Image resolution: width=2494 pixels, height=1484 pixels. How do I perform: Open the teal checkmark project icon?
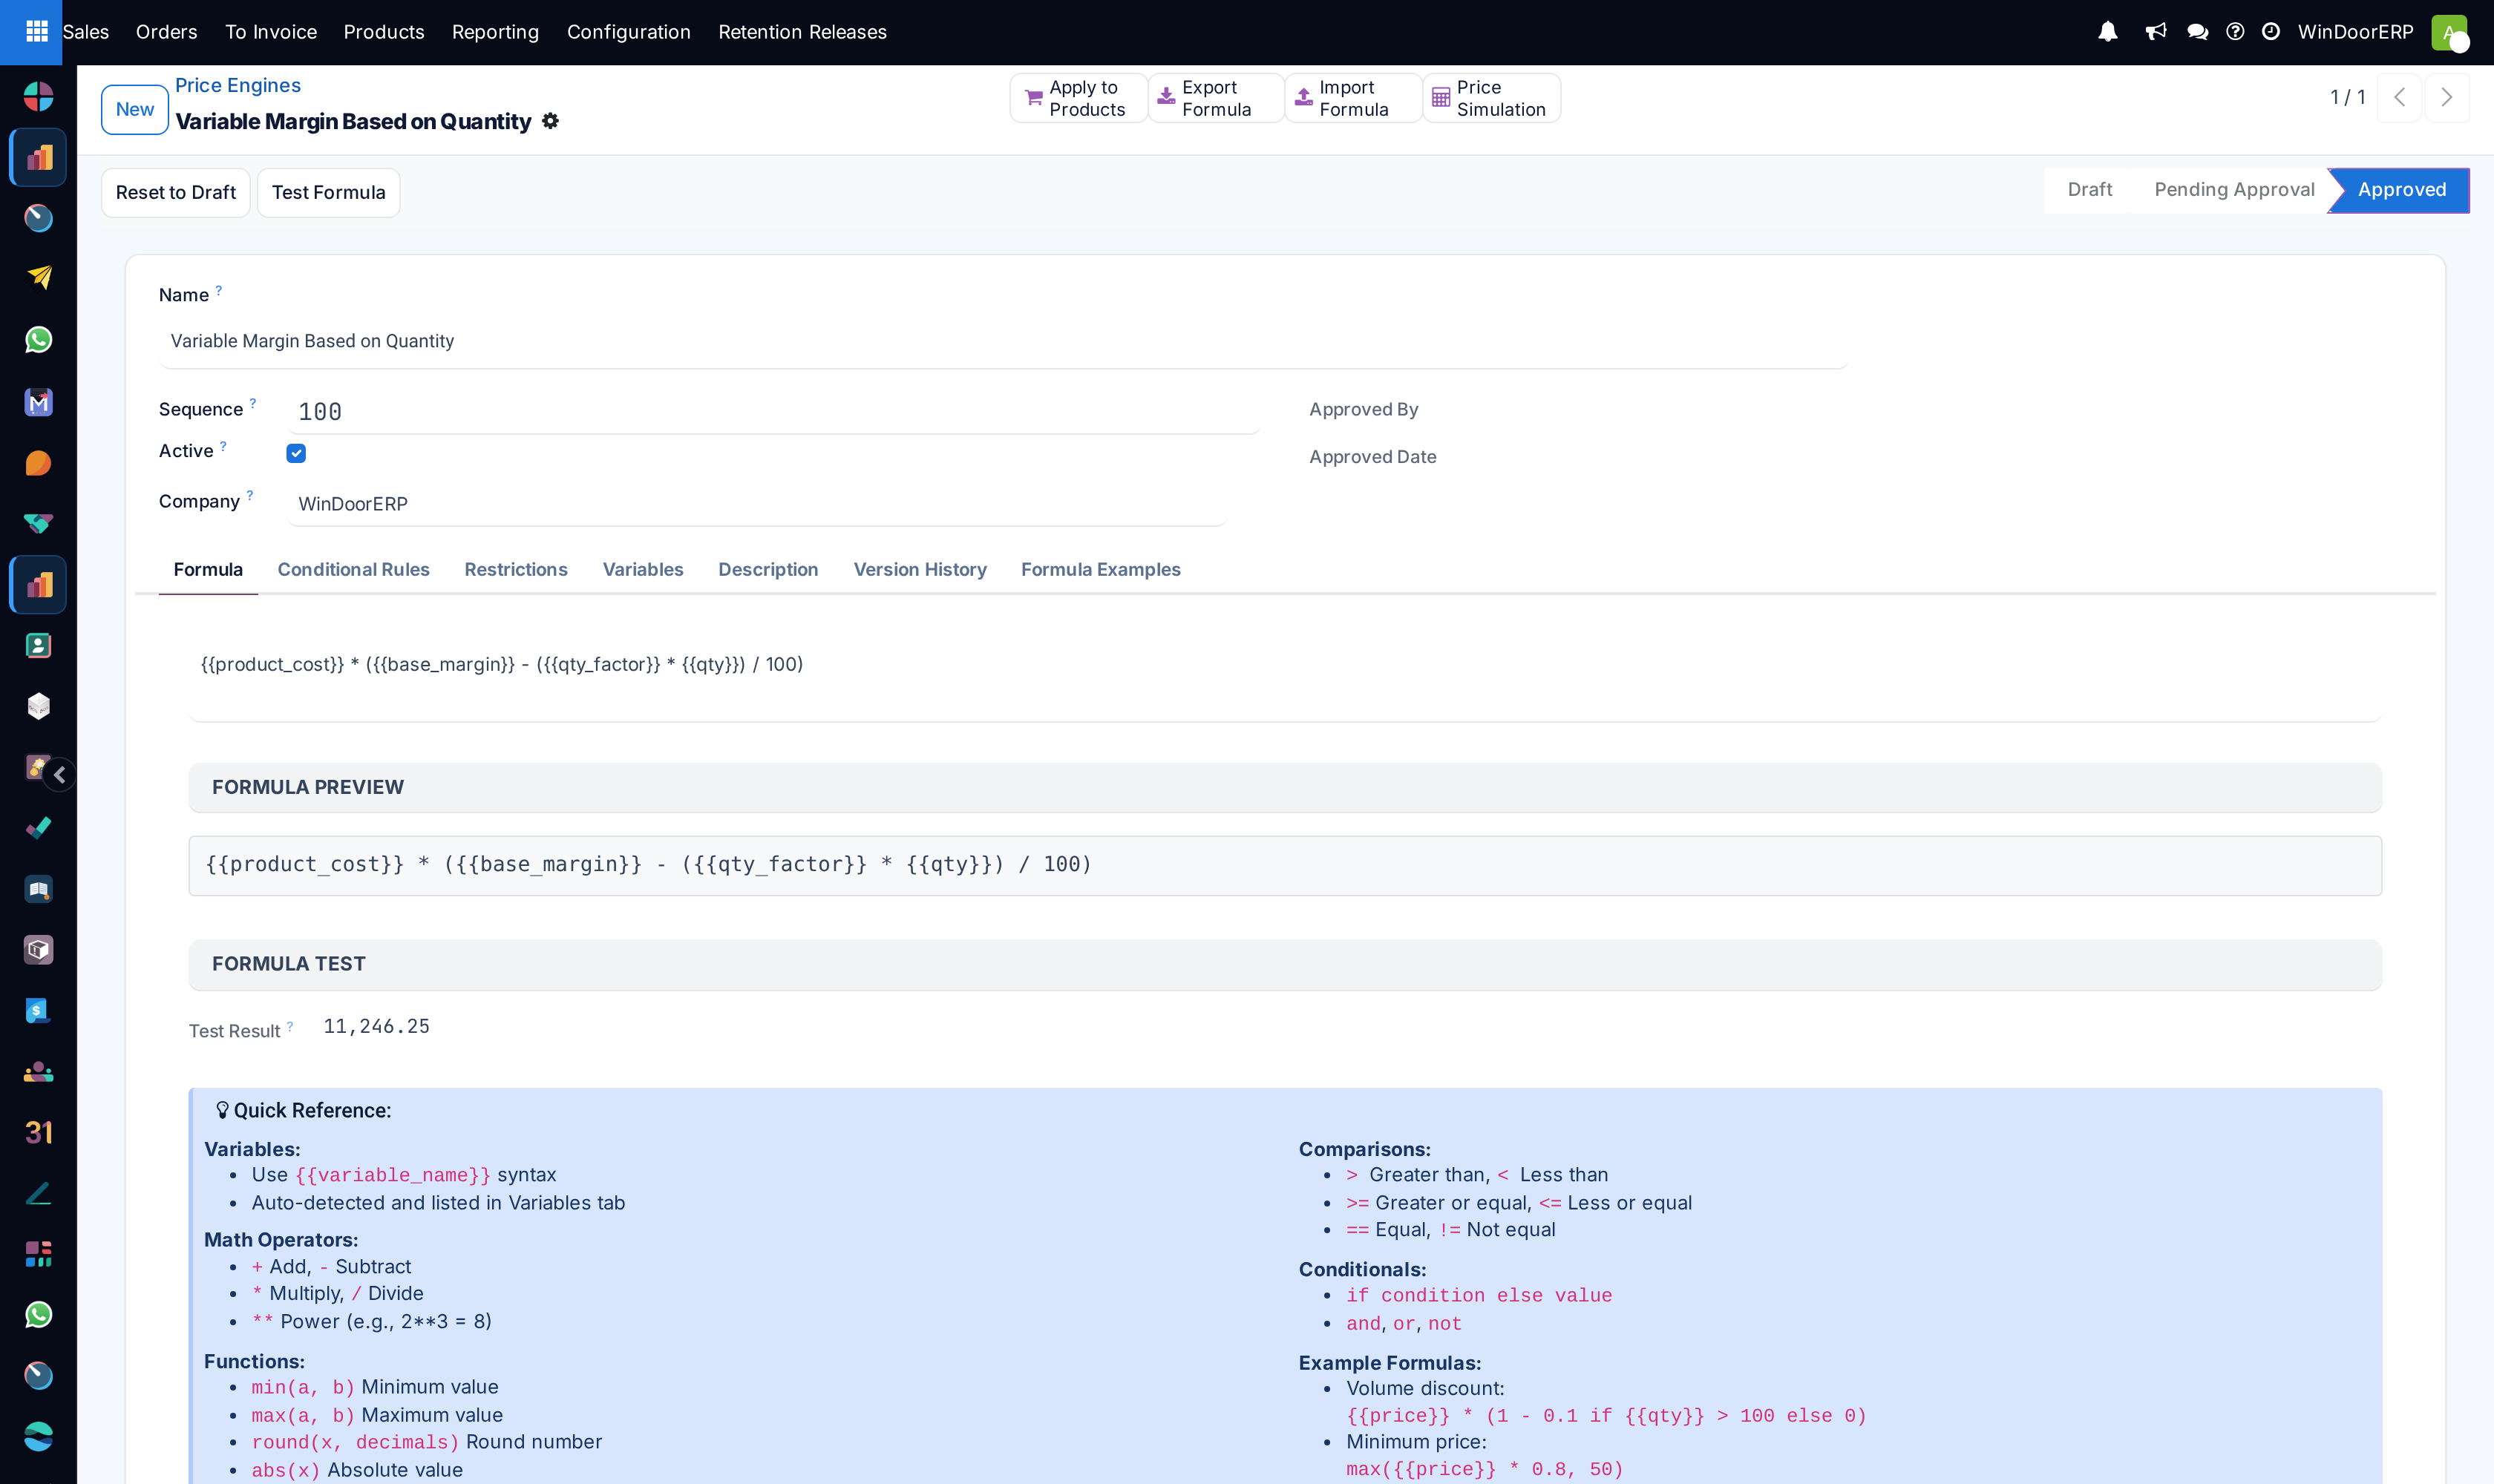coord(38,828)
